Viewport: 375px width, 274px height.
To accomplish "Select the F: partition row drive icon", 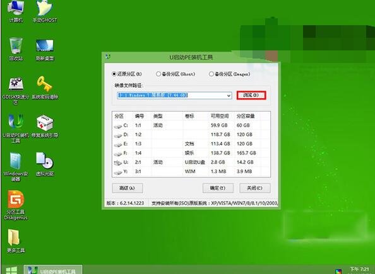I will coord(118,154).
